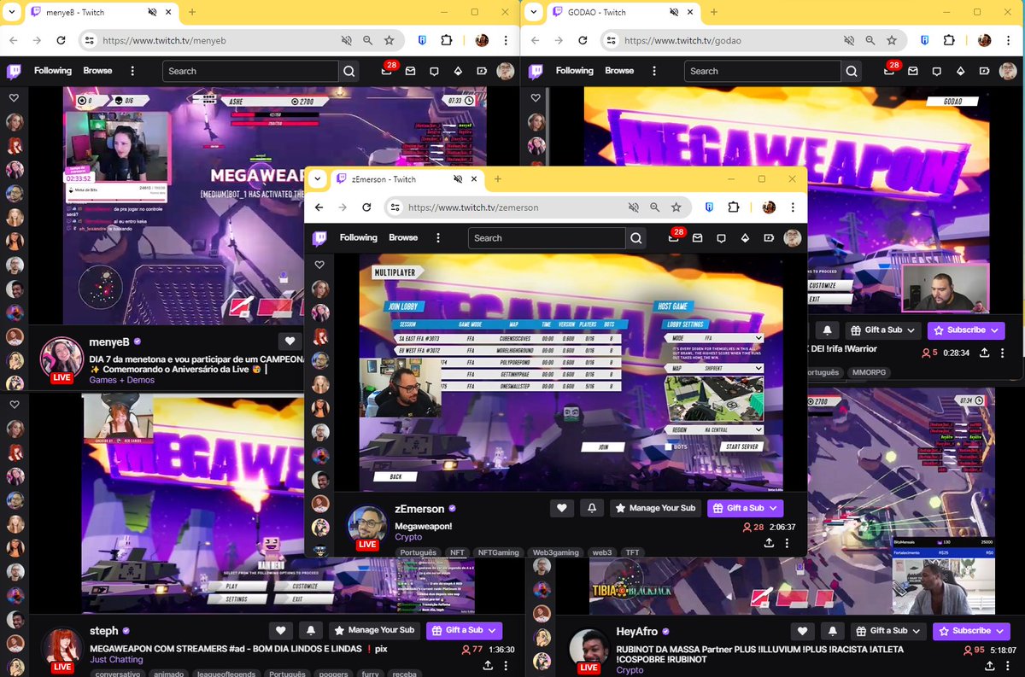Click heart follow button on HeyAfro channel

(x=802, y=631)
